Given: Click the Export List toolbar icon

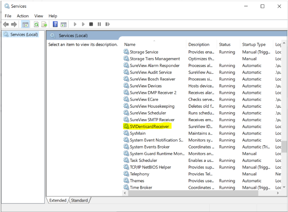Looking at the screenshot, I should (44, 24).
